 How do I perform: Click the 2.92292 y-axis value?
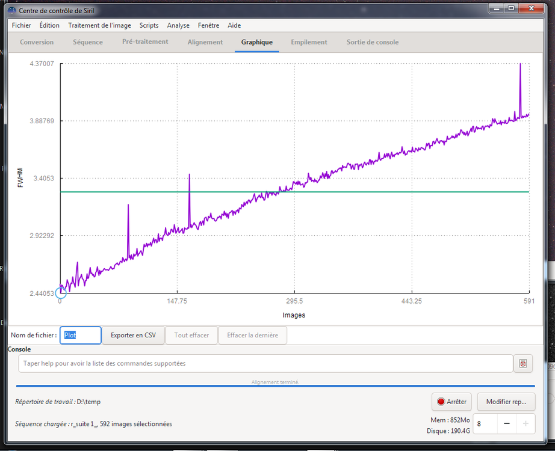(42, 236)
